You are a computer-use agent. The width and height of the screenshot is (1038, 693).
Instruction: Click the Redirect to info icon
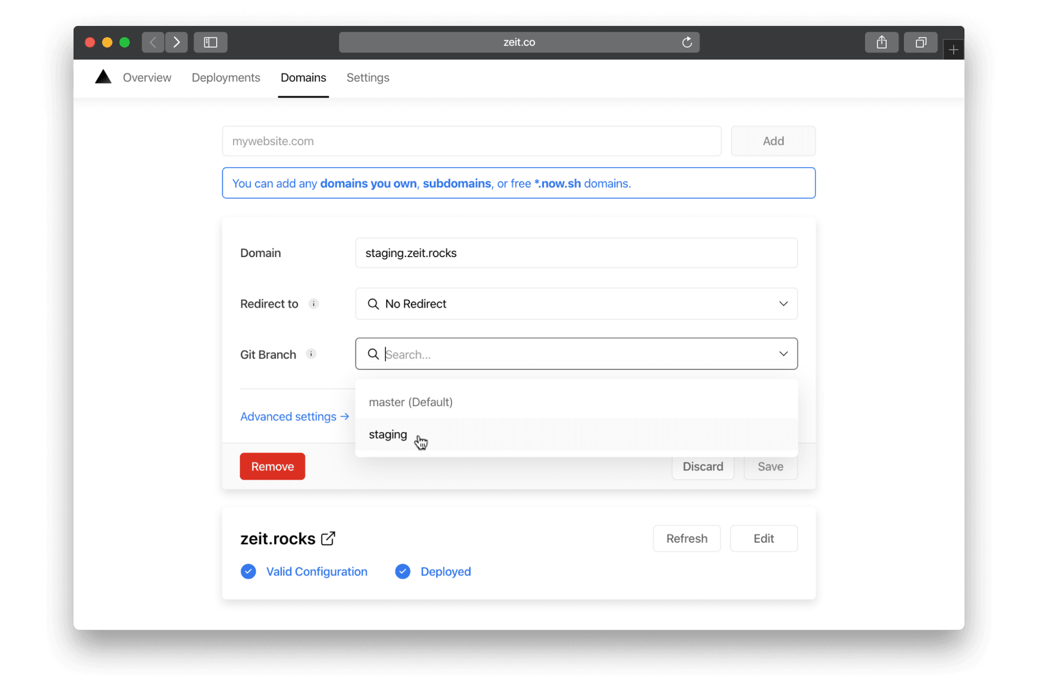(x=314, y=304)
